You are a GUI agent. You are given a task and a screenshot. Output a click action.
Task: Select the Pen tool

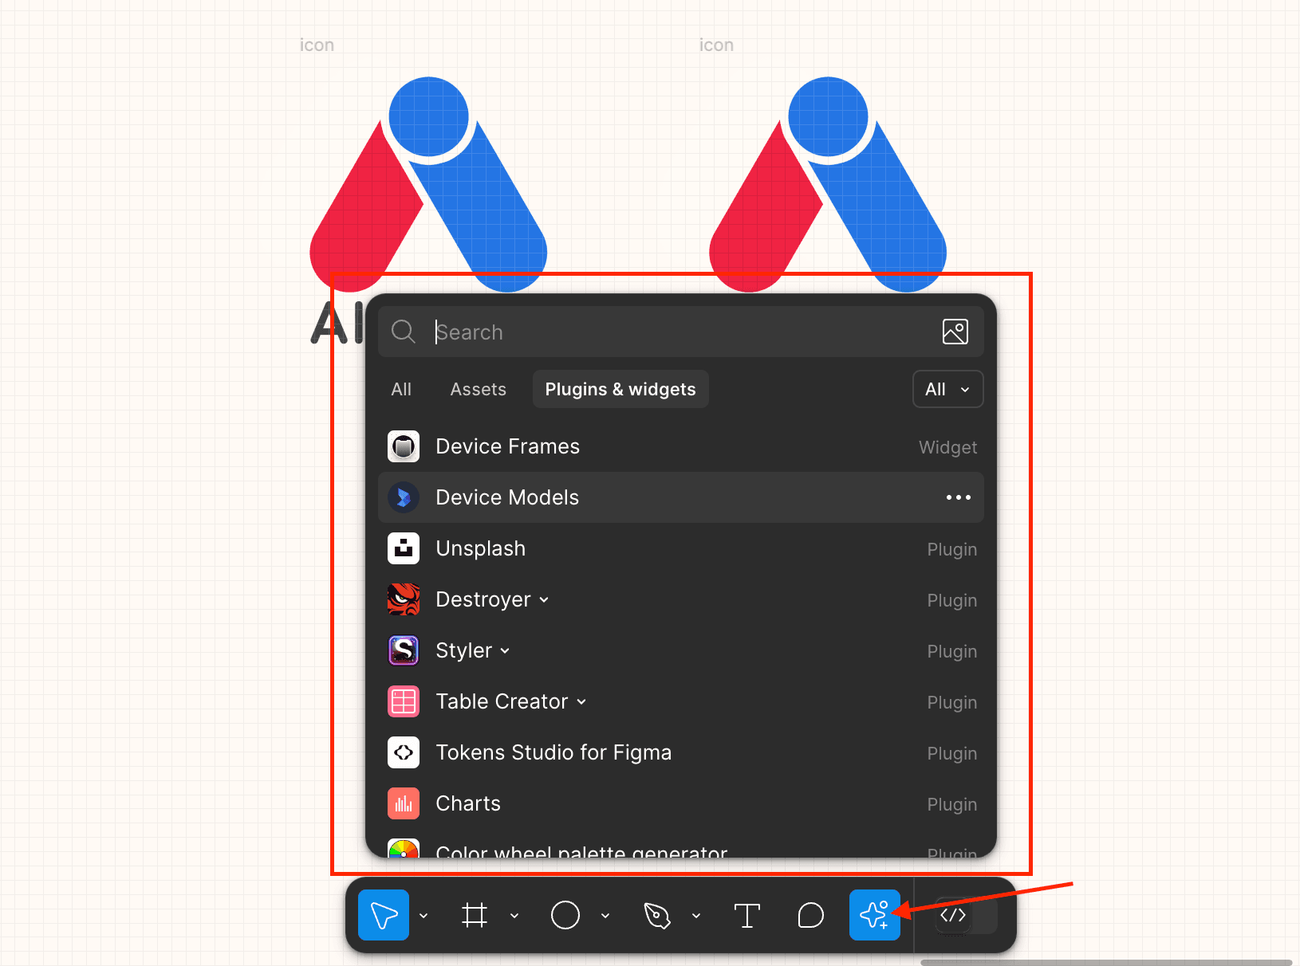(657, 915)
